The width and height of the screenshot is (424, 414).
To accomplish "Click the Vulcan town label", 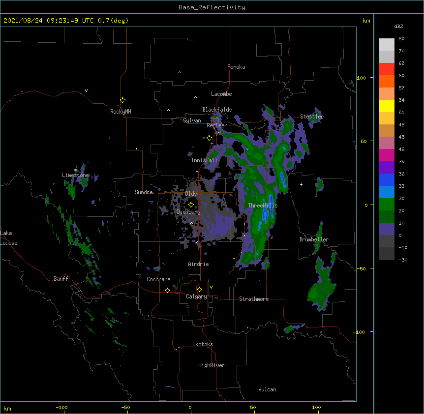I will [x=267, y=389].
